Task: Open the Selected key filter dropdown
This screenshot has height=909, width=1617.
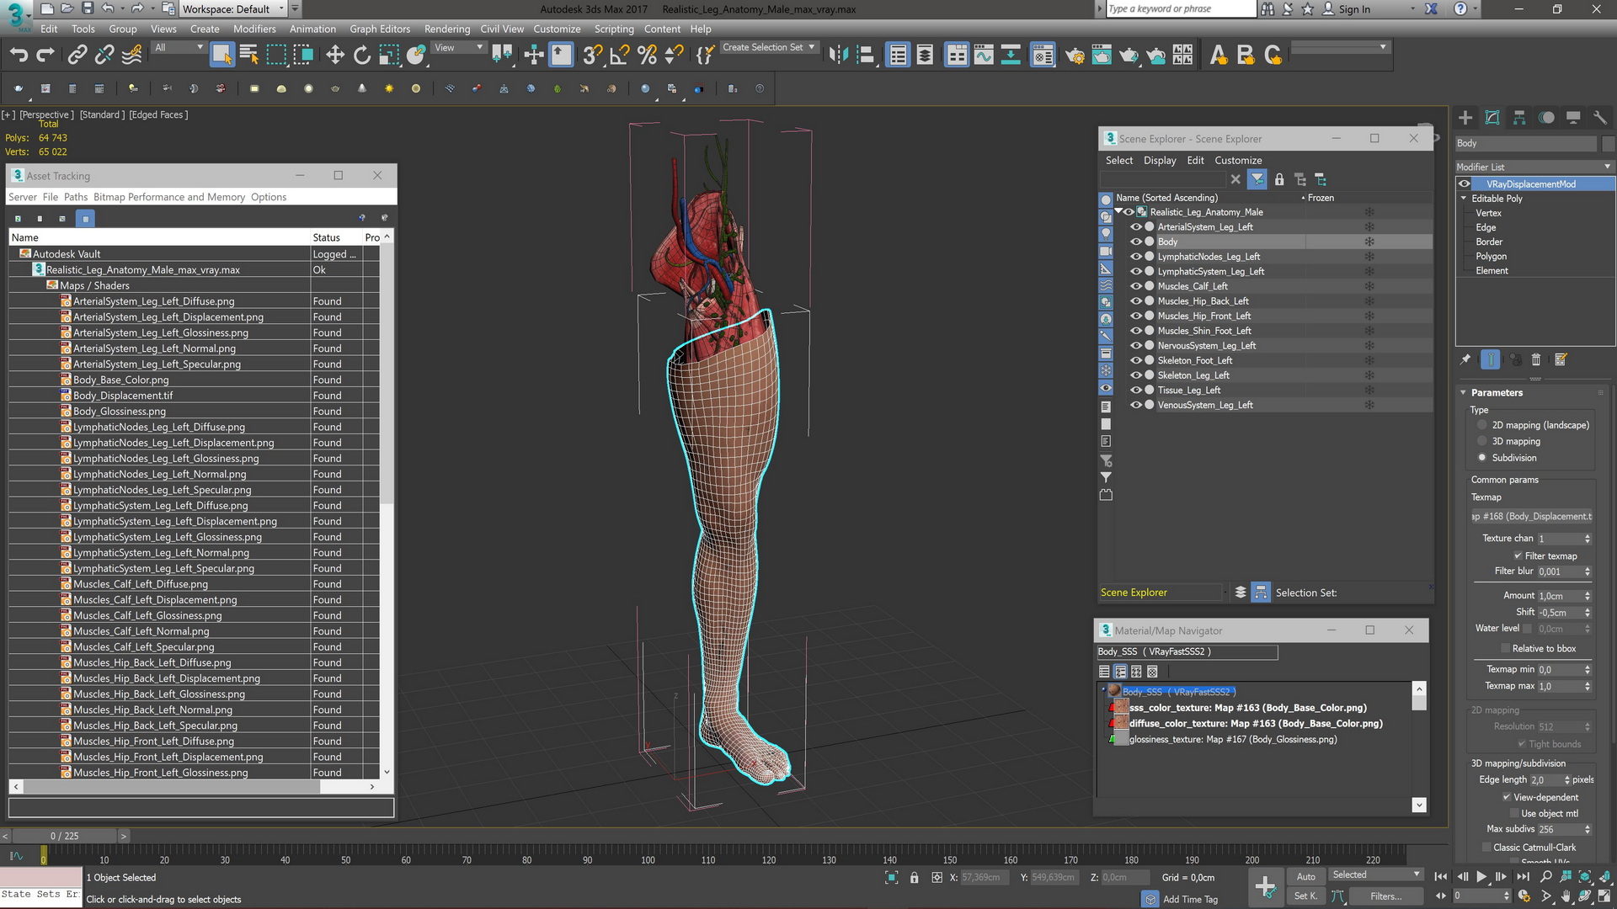Action: 1375,875
